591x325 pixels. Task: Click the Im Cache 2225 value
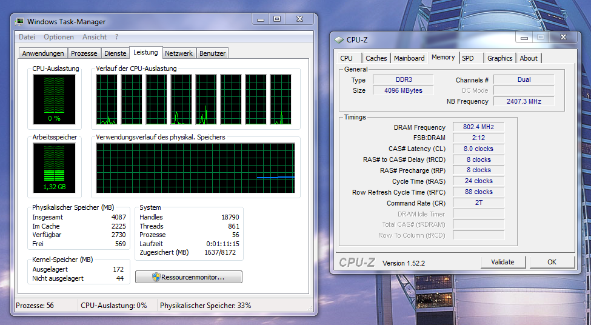pos(119,226)
